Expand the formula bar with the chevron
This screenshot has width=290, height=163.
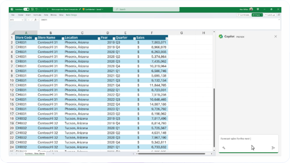[279, 20]
